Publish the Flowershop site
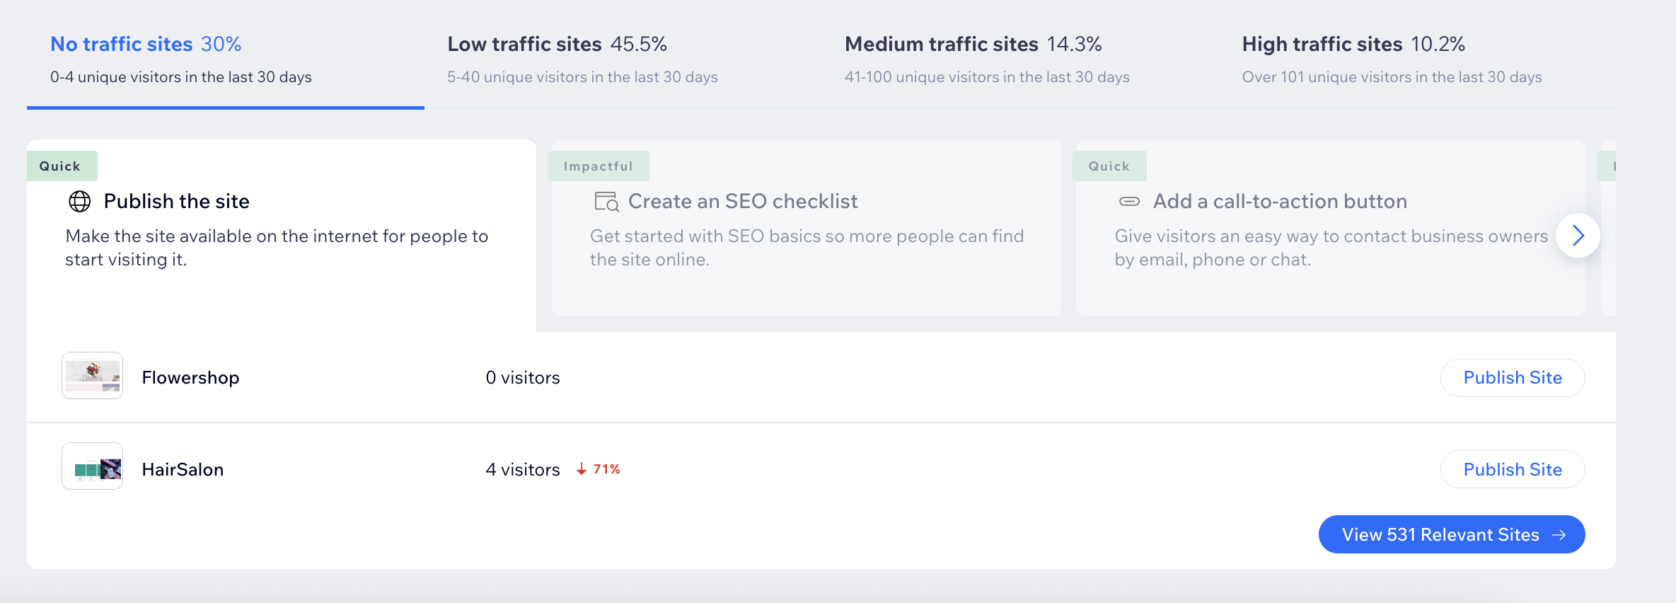Image resolution: width=1676 pixels, height=603 pixels. coord(1512,378)
